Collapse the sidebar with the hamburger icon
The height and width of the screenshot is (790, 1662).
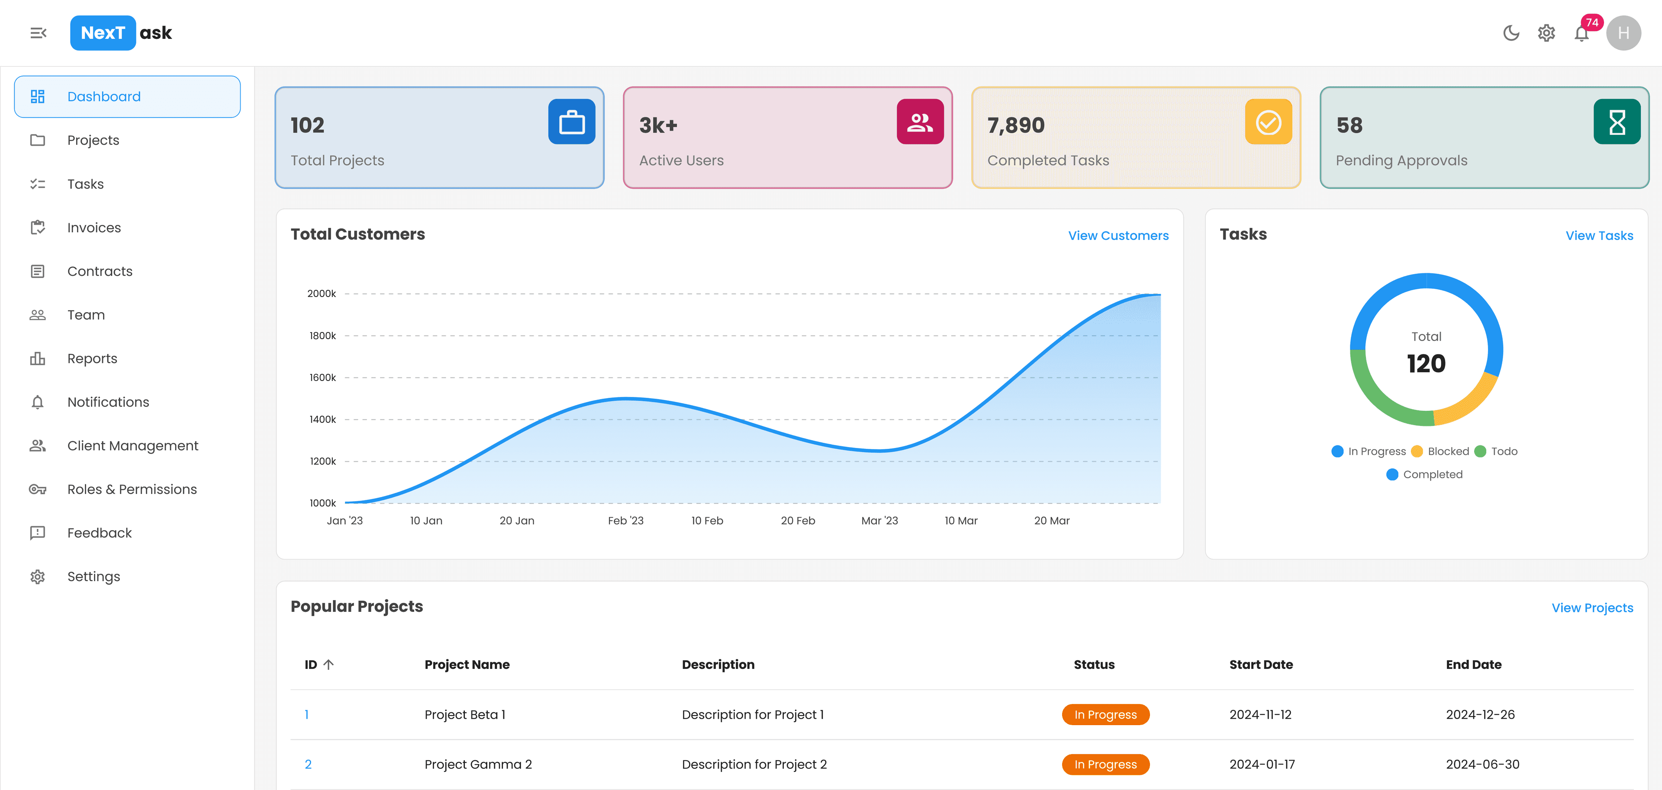click(x=39, y=32)
